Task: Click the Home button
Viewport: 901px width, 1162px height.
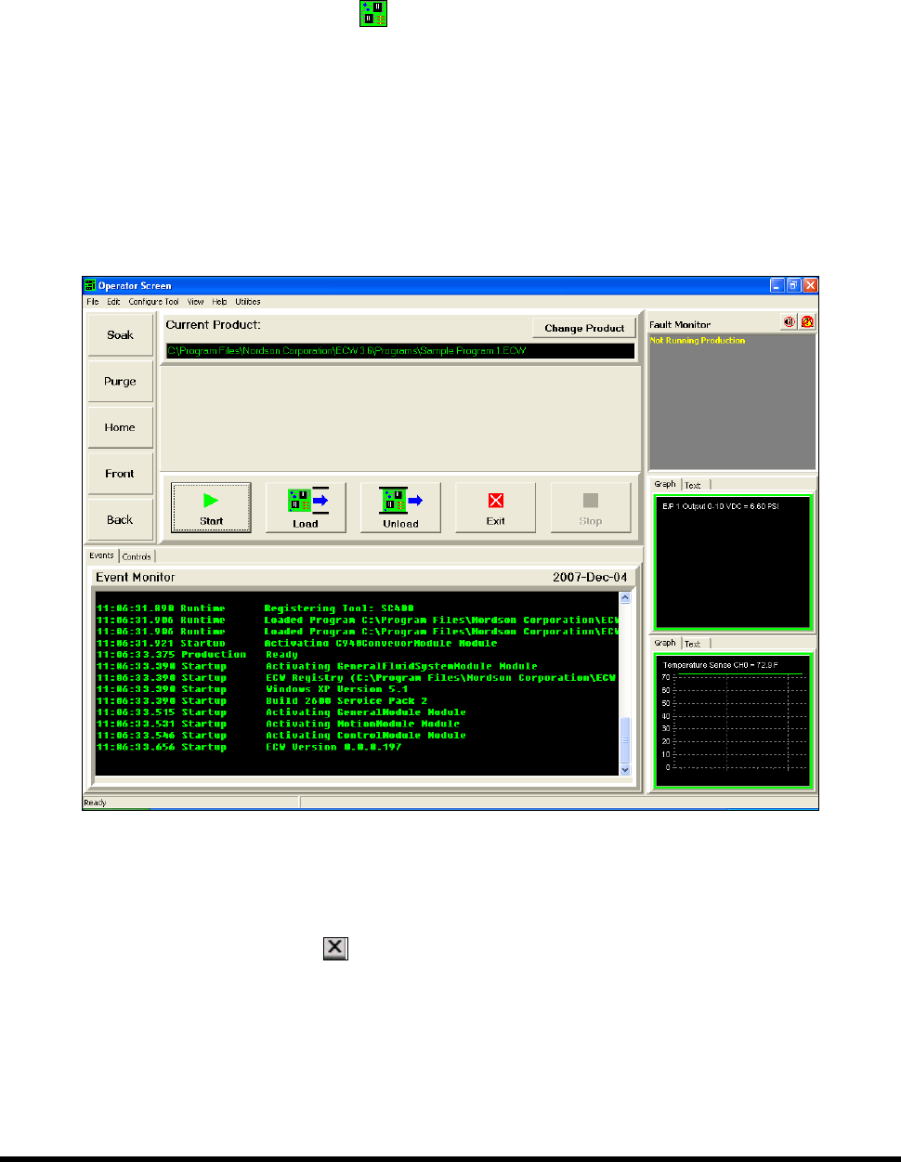Action: pyautogui.click(x=120, y=427)
